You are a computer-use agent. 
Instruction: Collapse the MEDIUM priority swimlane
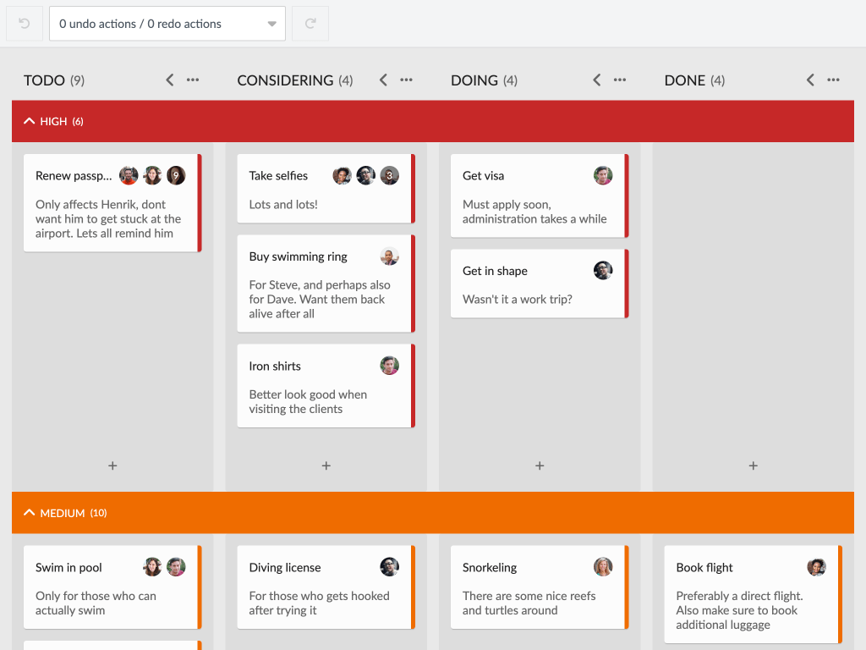tap(30, 513)
